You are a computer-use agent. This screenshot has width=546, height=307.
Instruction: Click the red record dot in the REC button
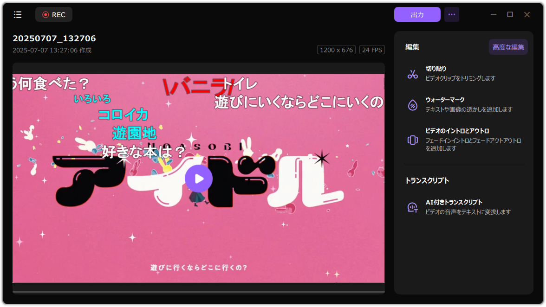coord(46,14)
